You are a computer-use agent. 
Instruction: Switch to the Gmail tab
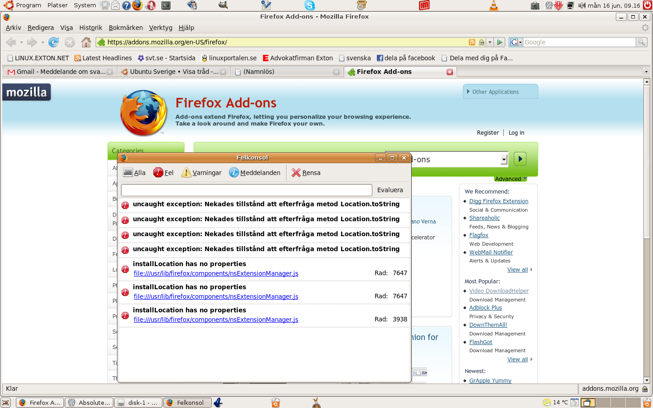coord(60,72)
